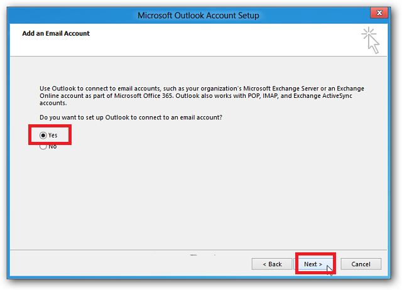
Task: Click the 'Do you want to set up Outlook' question
Action: click(131, 117)
